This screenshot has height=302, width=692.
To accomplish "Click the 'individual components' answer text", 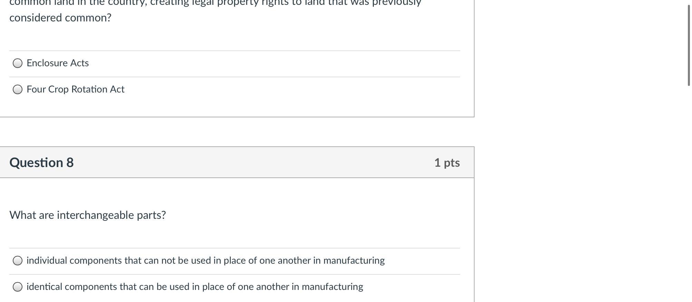I will coord(205,261).
